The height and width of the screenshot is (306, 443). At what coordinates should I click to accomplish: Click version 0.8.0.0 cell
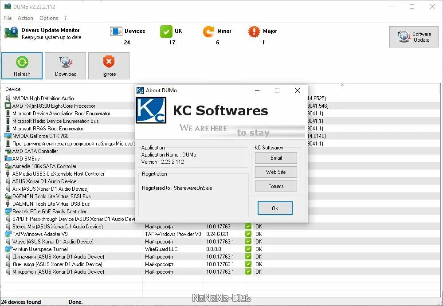214,249
